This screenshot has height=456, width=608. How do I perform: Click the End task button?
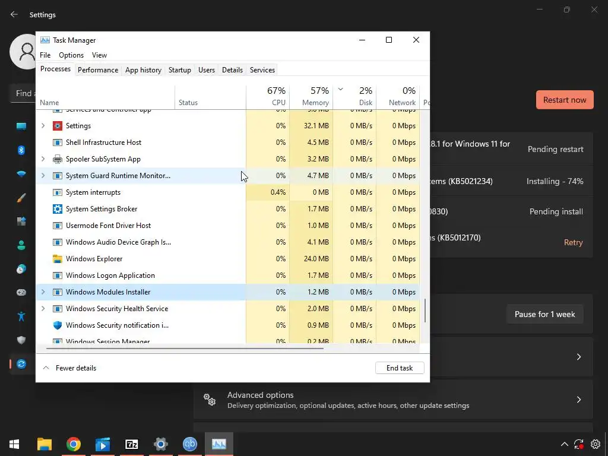[400, 368]
